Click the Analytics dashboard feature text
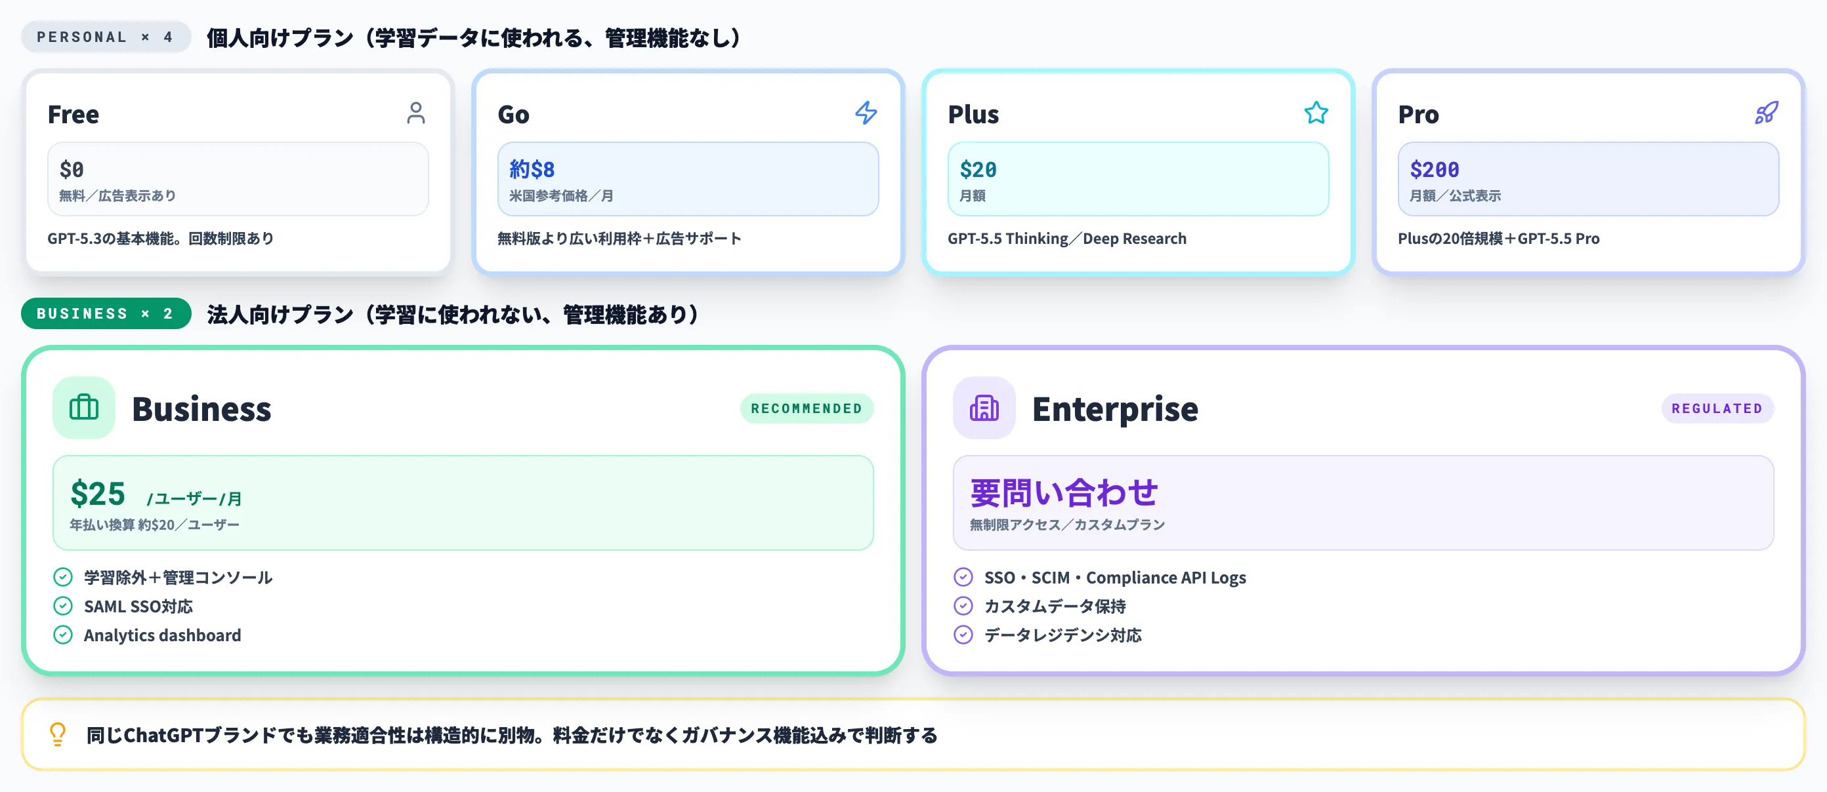 tap(162, 635)
